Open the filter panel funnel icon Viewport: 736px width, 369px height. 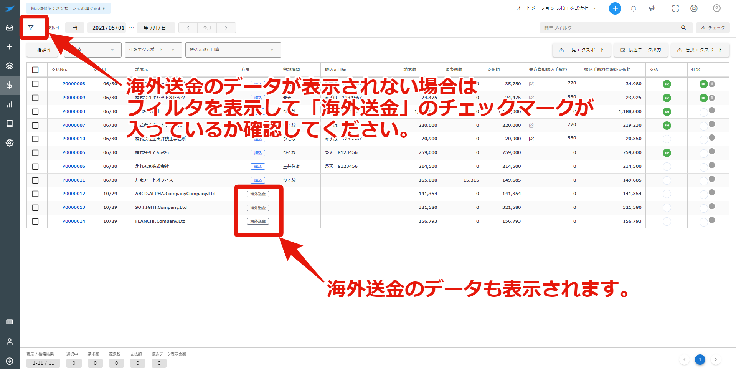point(31,28)
